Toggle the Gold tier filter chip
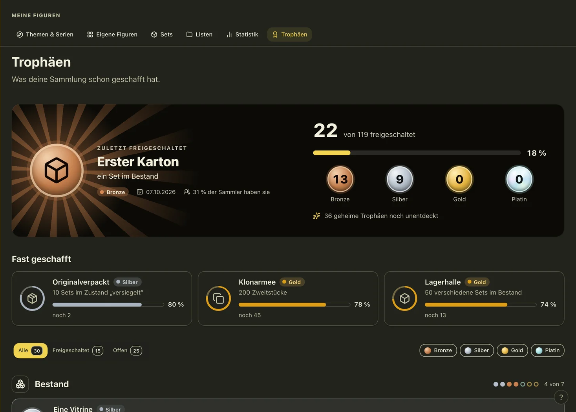This screenshot has width=576, height=412. [512, 350]
